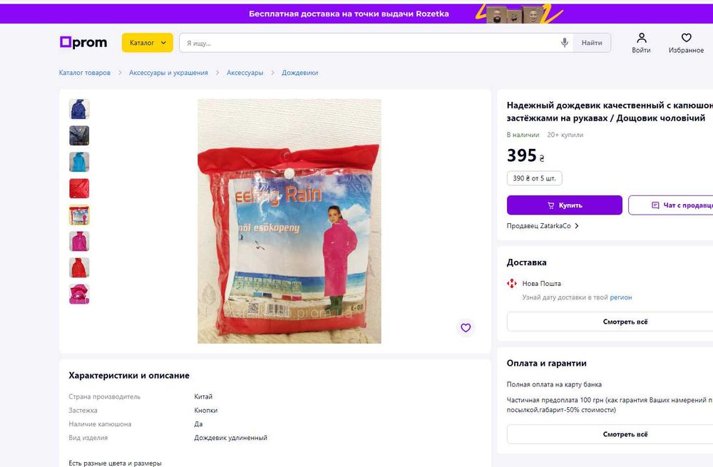Expand seller ZatarkaCo chevron
The width and height of the screenshot is (713, 467).
(x=577, y=226)
